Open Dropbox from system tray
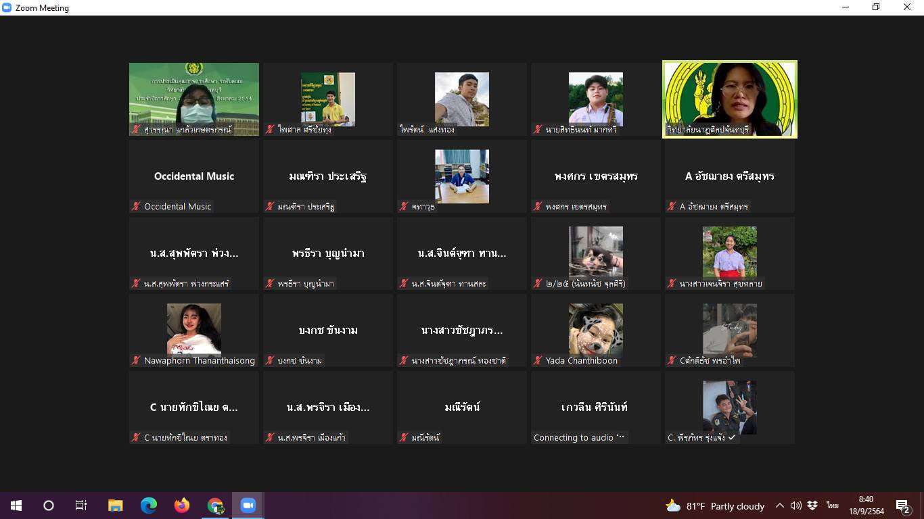 coord(812,505)
